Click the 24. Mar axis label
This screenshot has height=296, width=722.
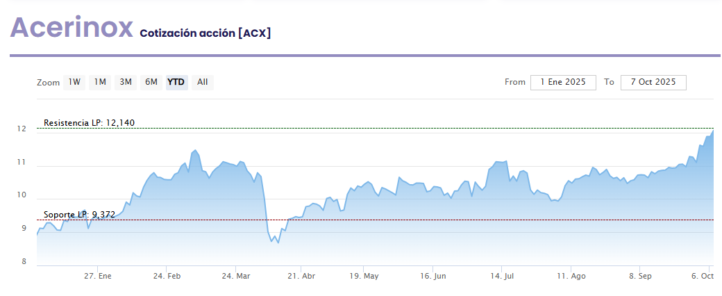tap(235, 276)
